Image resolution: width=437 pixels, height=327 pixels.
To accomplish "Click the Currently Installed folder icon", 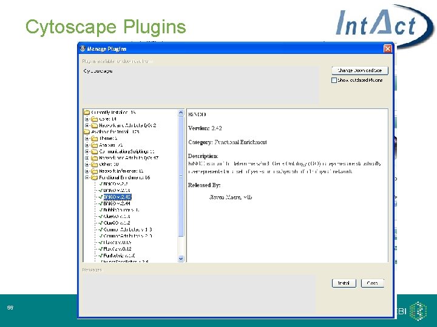I will (87, 113).
